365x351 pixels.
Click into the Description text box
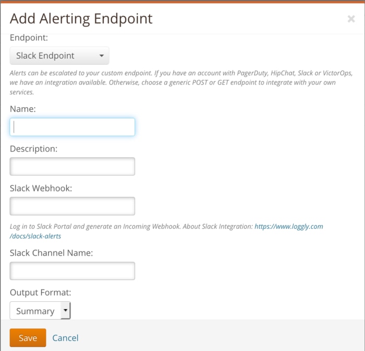[72, 167]
